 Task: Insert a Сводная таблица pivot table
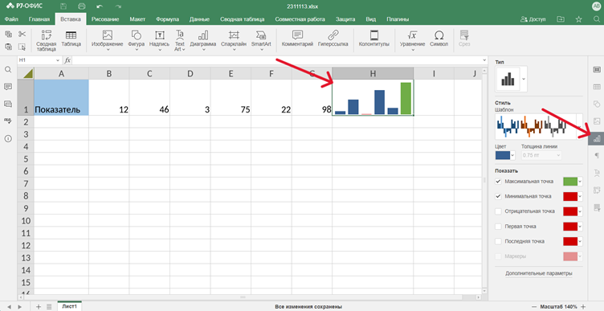click(x=47, y=40)
